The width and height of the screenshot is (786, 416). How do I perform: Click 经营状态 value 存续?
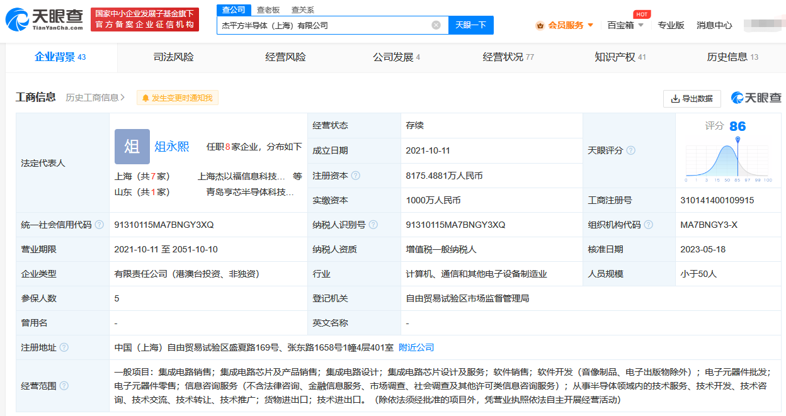[x=414, y=125]
